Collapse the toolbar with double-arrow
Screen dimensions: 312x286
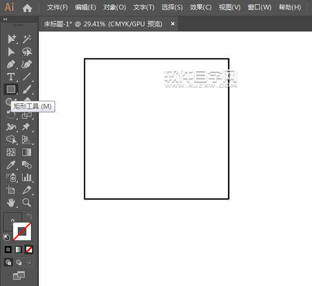tap(5, 19)
